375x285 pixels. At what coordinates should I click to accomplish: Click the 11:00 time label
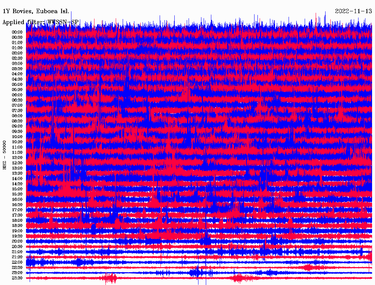(x=17, y=147)
